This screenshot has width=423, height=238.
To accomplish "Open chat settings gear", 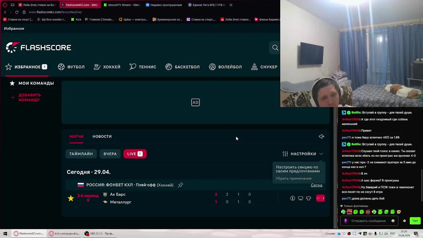I will point(404,221).
